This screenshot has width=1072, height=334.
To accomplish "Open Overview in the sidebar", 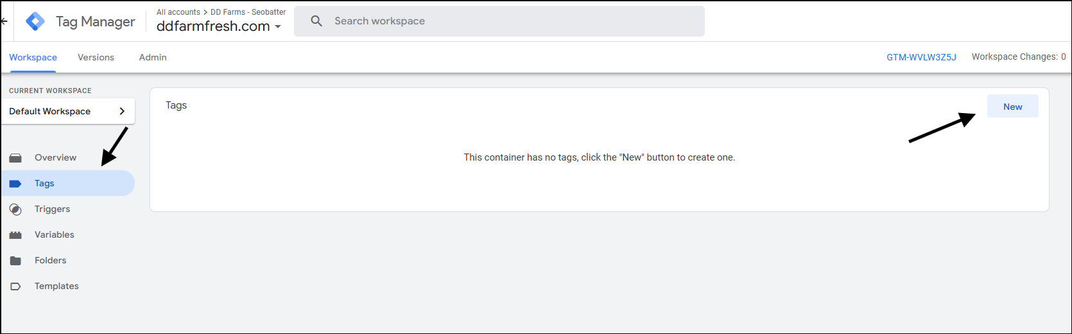I will (68, 157).
